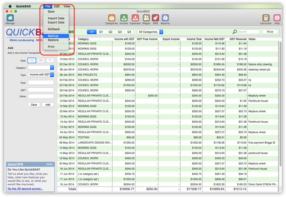Image resolution: width=286 pixels, height=197 pixels.
Task: Open the Expenses section icon
Action: click(135, 17)
